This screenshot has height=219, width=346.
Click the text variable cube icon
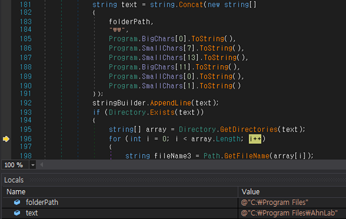click(x=17, y=213)
